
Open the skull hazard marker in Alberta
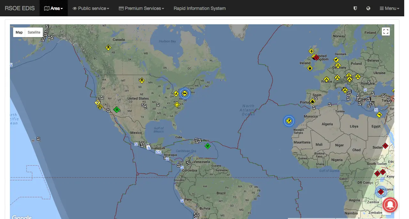108,48
